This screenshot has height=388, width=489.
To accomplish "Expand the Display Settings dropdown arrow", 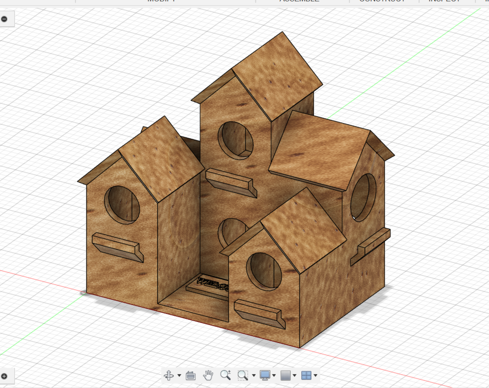I will tap(274, 376).
